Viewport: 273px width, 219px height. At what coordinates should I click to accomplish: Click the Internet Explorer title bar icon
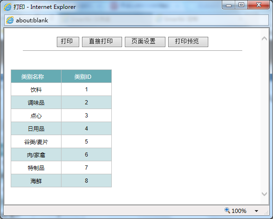7,7
